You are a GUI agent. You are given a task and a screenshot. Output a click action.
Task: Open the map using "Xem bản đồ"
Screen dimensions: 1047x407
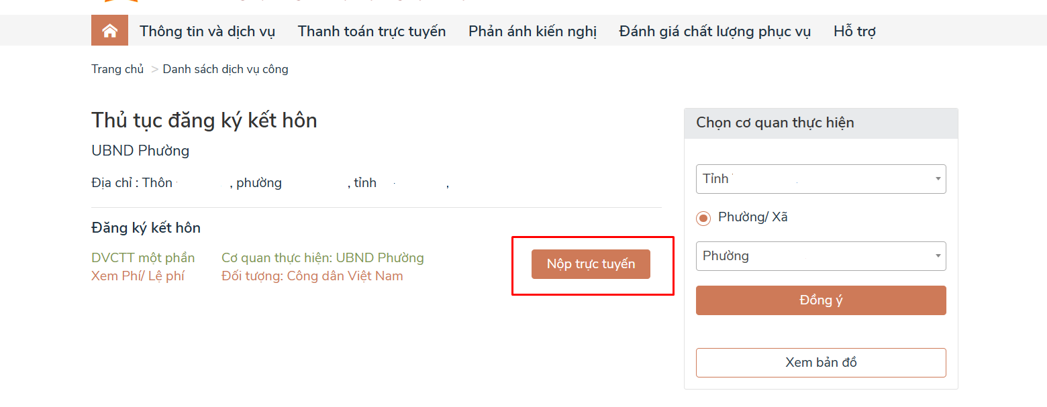click(820, 362)
